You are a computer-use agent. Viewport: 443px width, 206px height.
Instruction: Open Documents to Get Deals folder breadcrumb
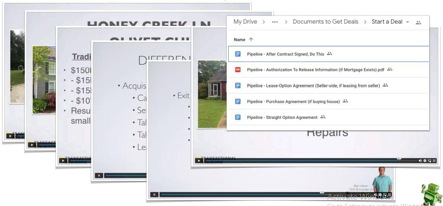tap(325, 22)
